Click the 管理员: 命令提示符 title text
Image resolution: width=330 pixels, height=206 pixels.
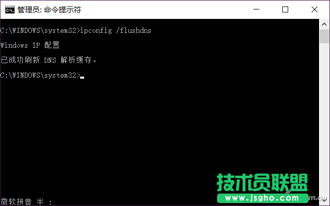click(49, 10)
